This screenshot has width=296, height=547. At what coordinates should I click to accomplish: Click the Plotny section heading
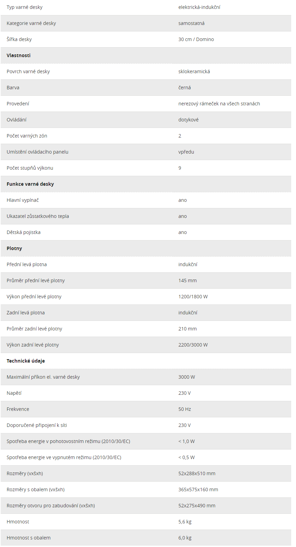click(14, 248)
